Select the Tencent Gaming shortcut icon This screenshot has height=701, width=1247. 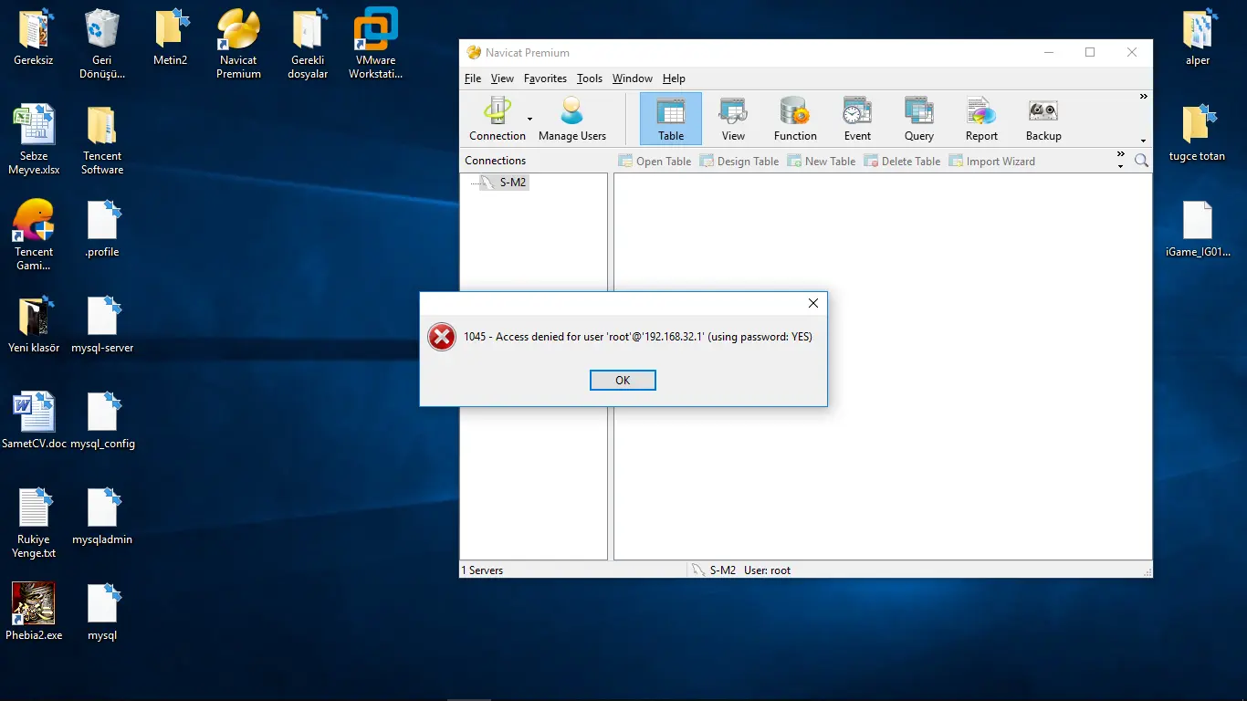[x=34, y=235]
